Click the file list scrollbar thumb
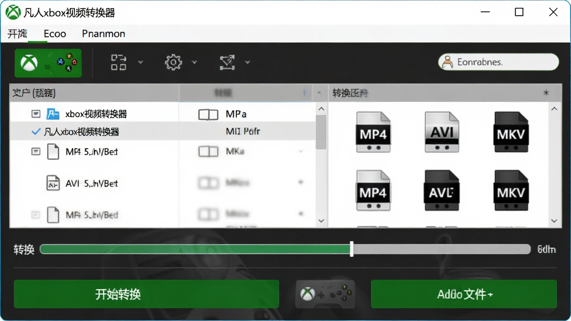This screenshot has height=321, width=571. click(321, 132)
